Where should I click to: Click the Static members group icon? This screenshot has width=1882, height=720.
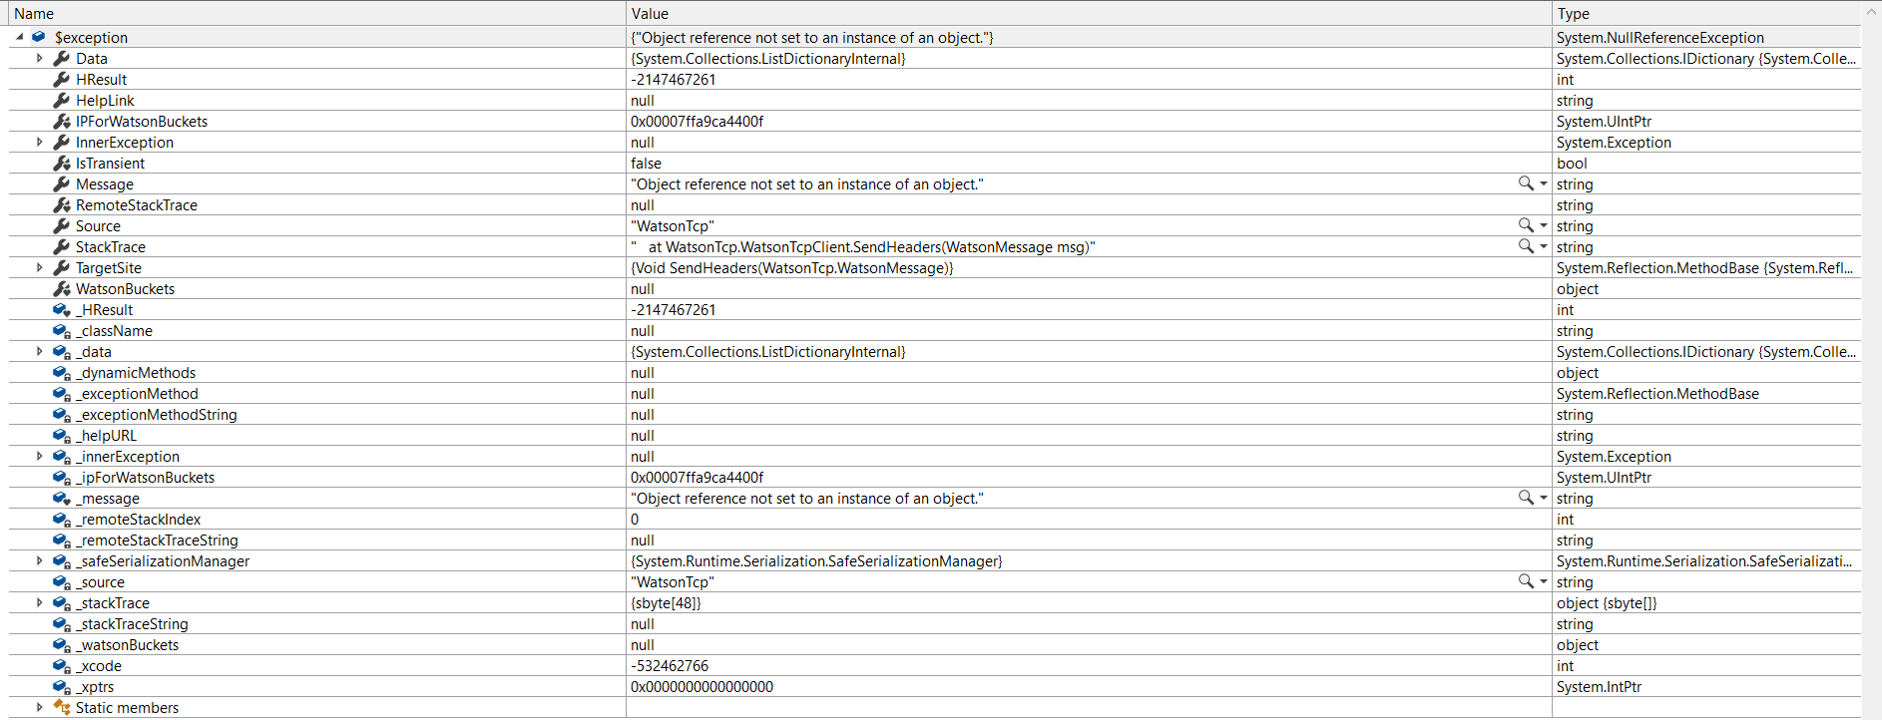tap(62, 707)
